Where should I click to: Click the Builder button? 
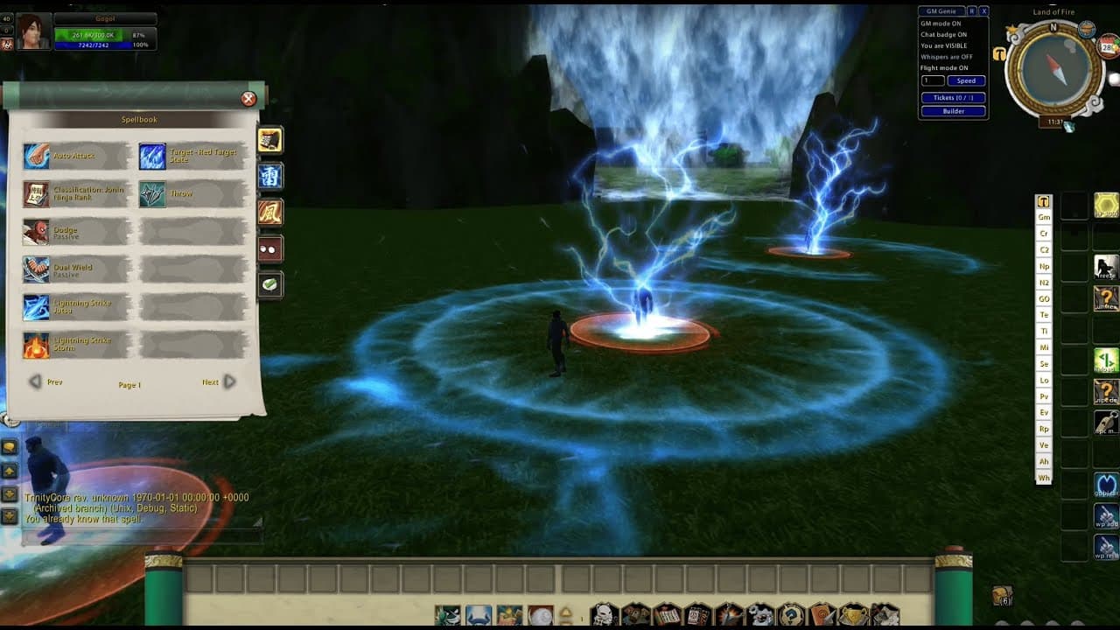coord(953,111)
